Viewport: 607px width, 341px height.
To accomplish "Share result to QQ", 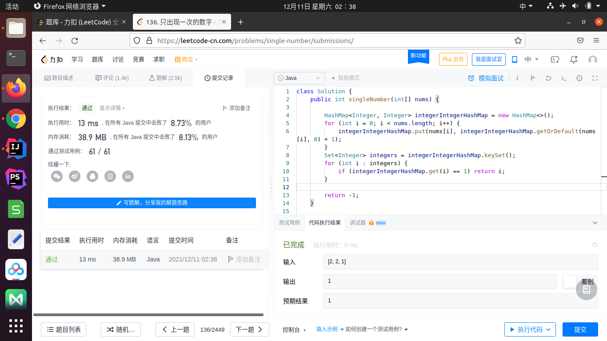I will click(92, 176).
